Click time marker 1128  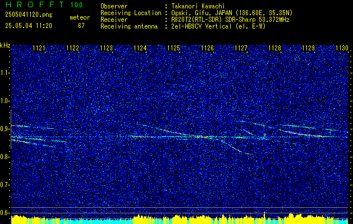coord(274,48)
